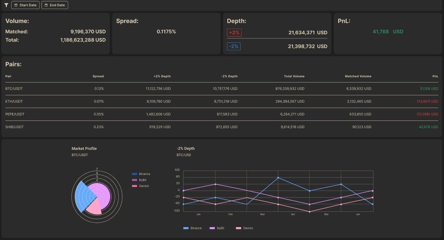Click Gemini swatch in Market Profile legend
444x240 pixels.
click(134, 186)
